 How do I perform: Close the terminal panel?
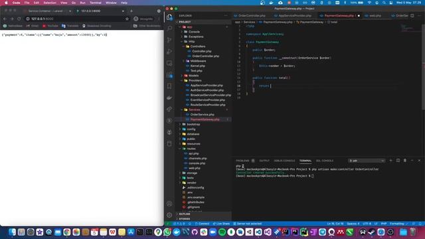tap(419, 161)
